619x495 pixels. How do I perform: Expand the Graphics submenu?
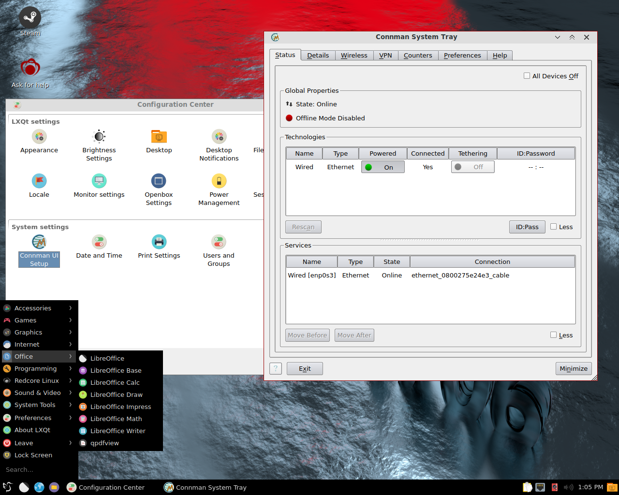point(39,332)
